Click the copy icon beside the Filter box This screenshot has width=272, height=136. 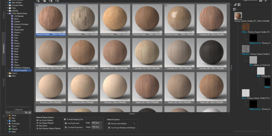coord(26,113)
